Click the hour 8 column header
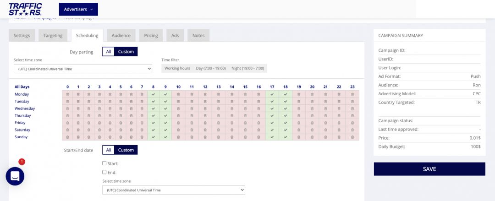 pos(153,87)
